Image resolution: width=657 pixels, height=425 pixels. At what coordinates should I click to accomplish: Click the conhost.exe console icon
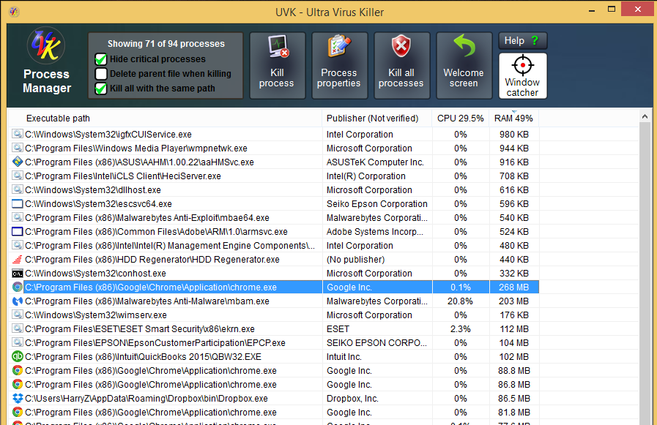pos(17,273)
